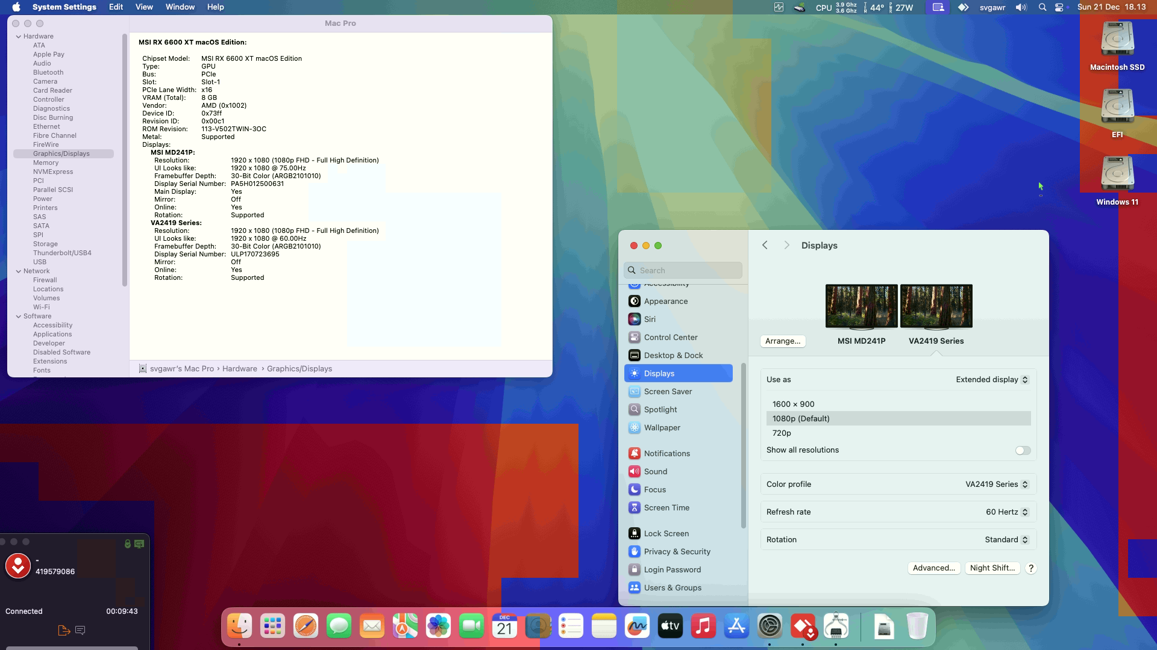Collapse the Hardware tree section
This screenshot has height=650, width=1157.
coord(19,37)
